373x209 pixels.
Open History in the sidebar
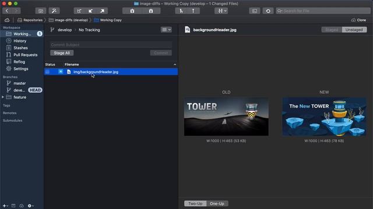[x=20, y=41]
